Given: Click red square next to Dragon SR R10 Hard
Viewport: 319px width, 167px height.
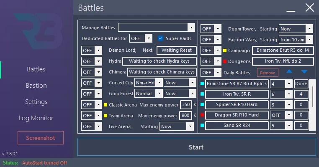Looking at the screenshot, I should tap(202, 115).
